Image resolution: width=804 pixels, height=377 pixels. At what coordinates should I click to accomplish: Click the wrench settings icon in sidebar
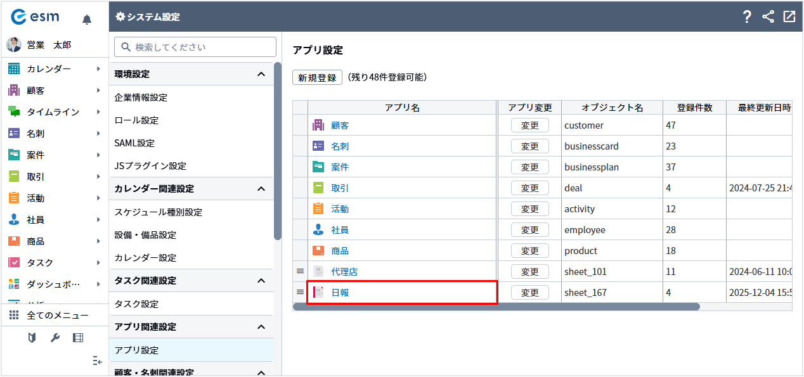[x=55, y=338]
